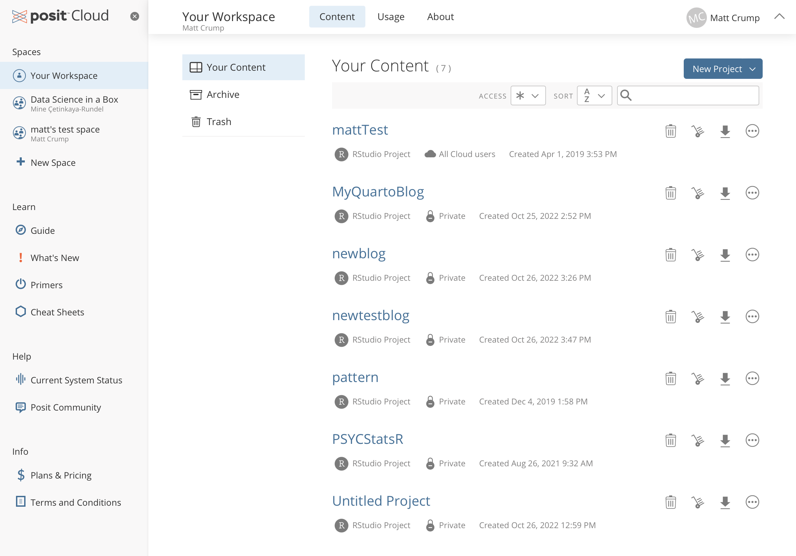This screenshot has width=796, height=556.
Task: Create a New Space in sidebar
Action: pos(53,162)
